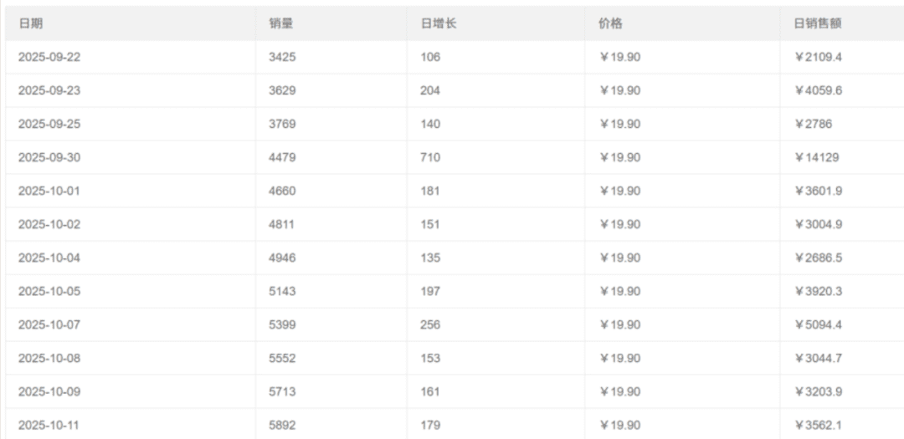Screen dimensions: 904x439
Task: Click the 2025-09-30 date row
Action: click(x=49, y=157)
